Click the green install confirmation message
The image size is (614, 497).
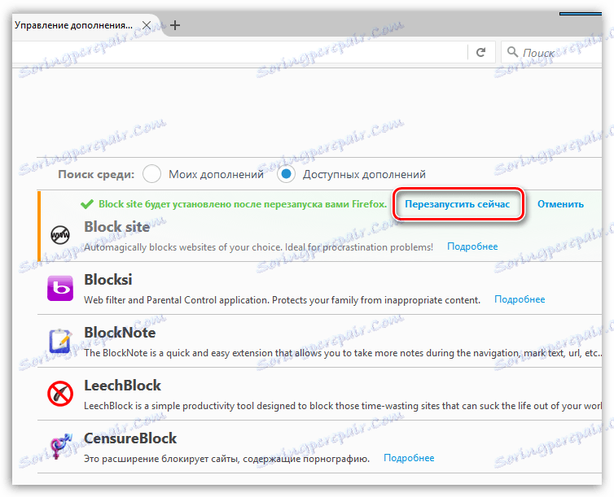pos(243,204)
